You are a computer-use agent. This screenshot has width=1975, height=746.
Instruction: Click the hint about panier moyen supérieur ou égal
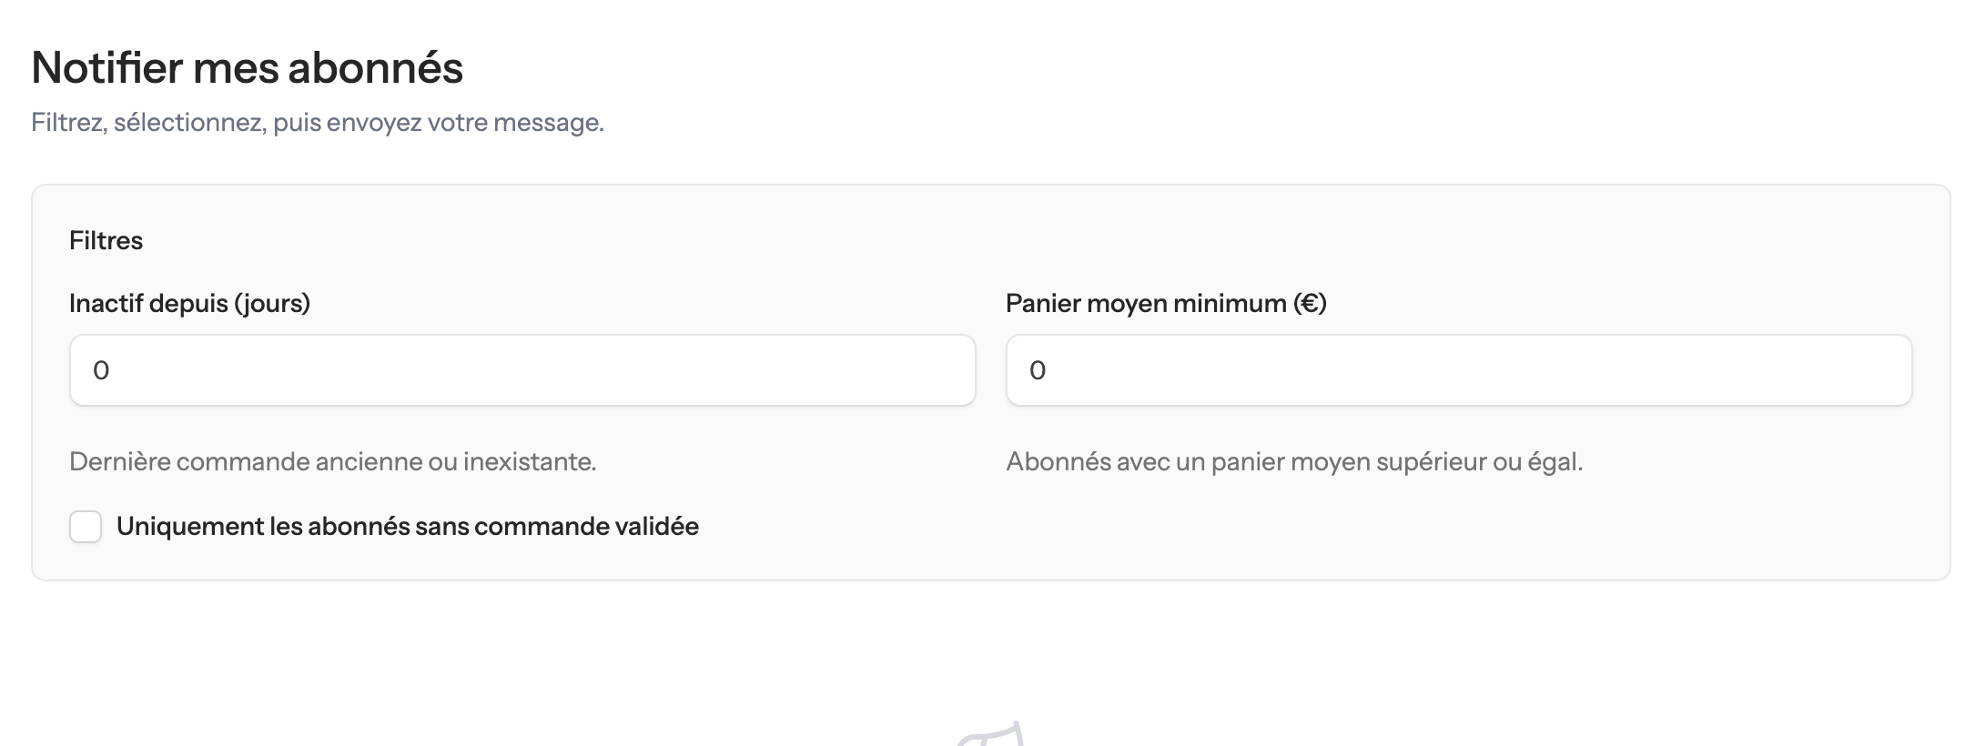[1294, 461]
